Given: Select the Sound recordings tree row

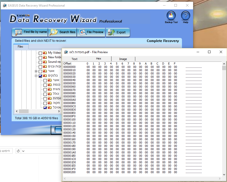Looking at the screenshot, I should click(x=54, y=62).
